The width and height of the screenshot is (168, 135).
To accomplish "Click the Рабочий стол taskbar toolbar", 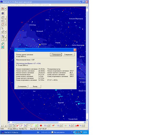I will pyautogui.click(x=46, y=132).
